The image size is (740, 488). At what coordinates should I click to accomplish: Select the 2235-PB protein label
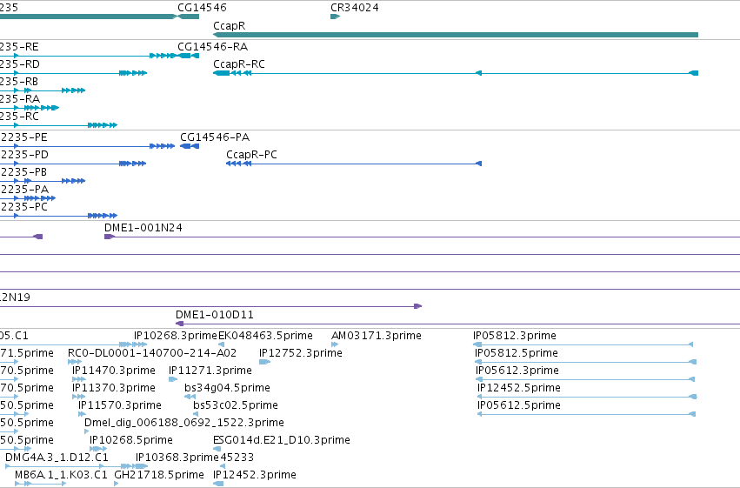pos(23,171)
